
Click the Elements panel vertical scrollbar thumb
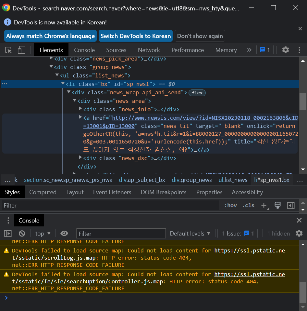[x=303, y=101]
